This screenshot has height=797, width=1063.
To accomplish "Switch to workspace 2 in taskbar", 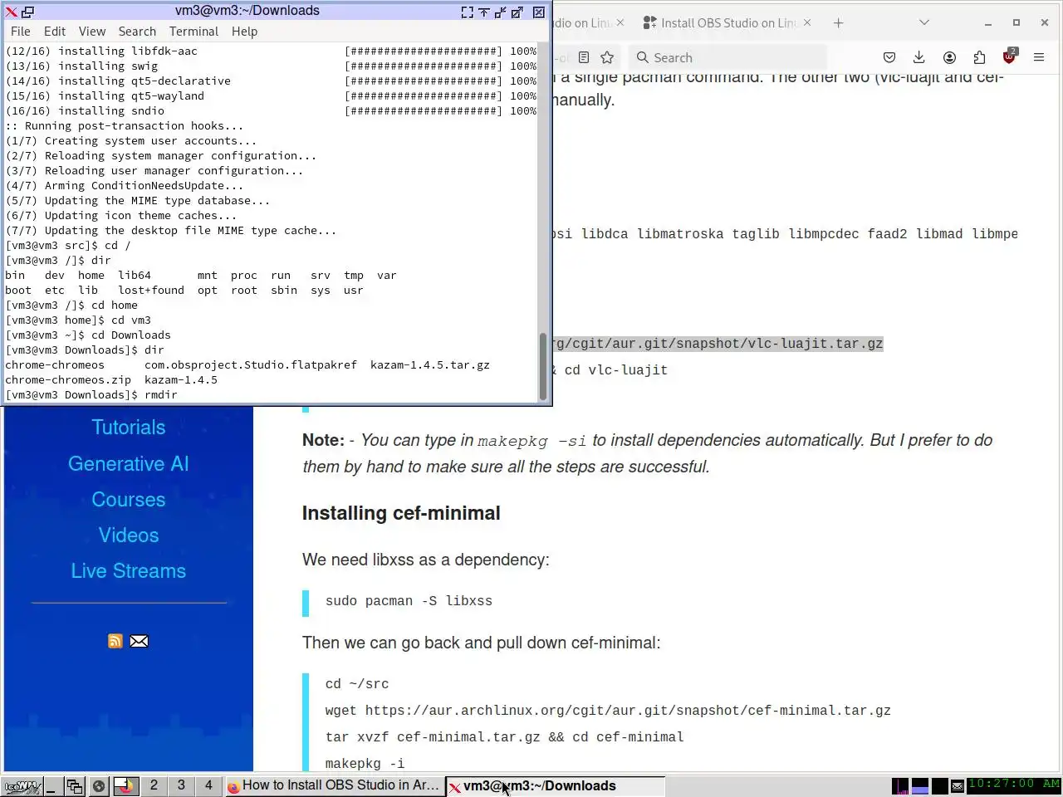I will point(154,785).
